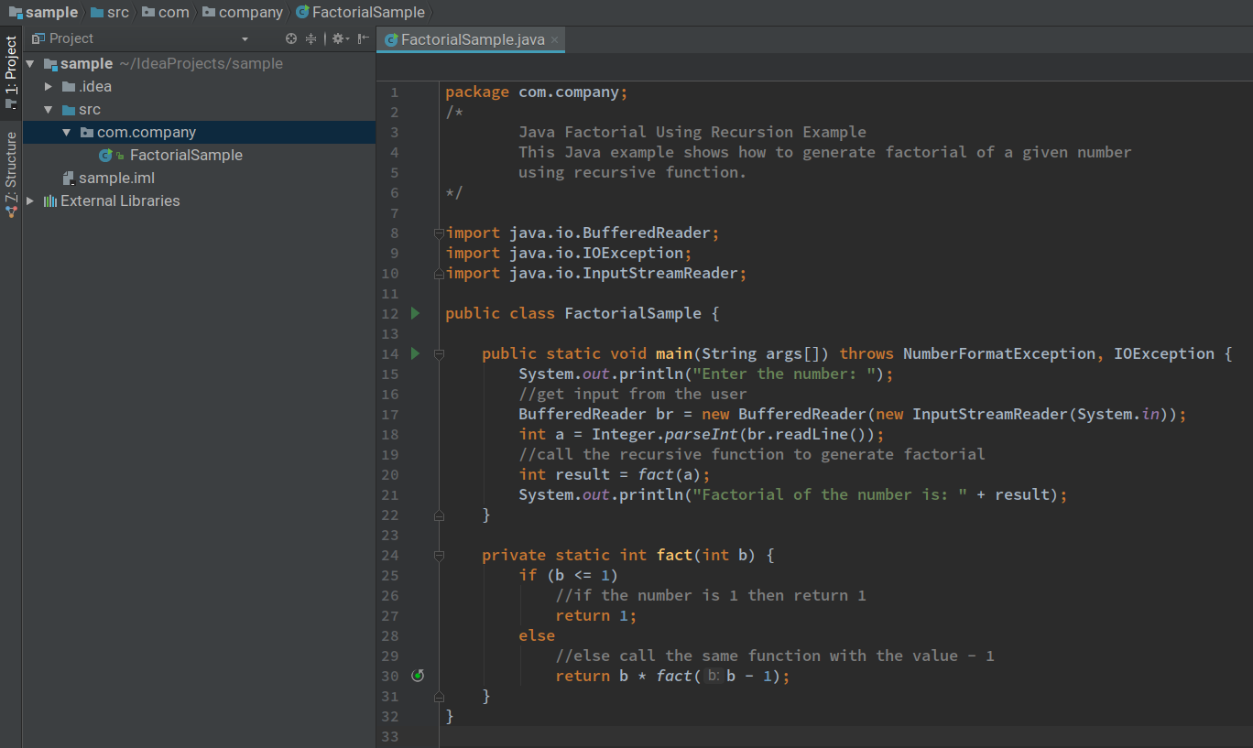
Task: Click 'Java Factorial Using Recursion Example' comment line
Action: click(x=692, y=132)
